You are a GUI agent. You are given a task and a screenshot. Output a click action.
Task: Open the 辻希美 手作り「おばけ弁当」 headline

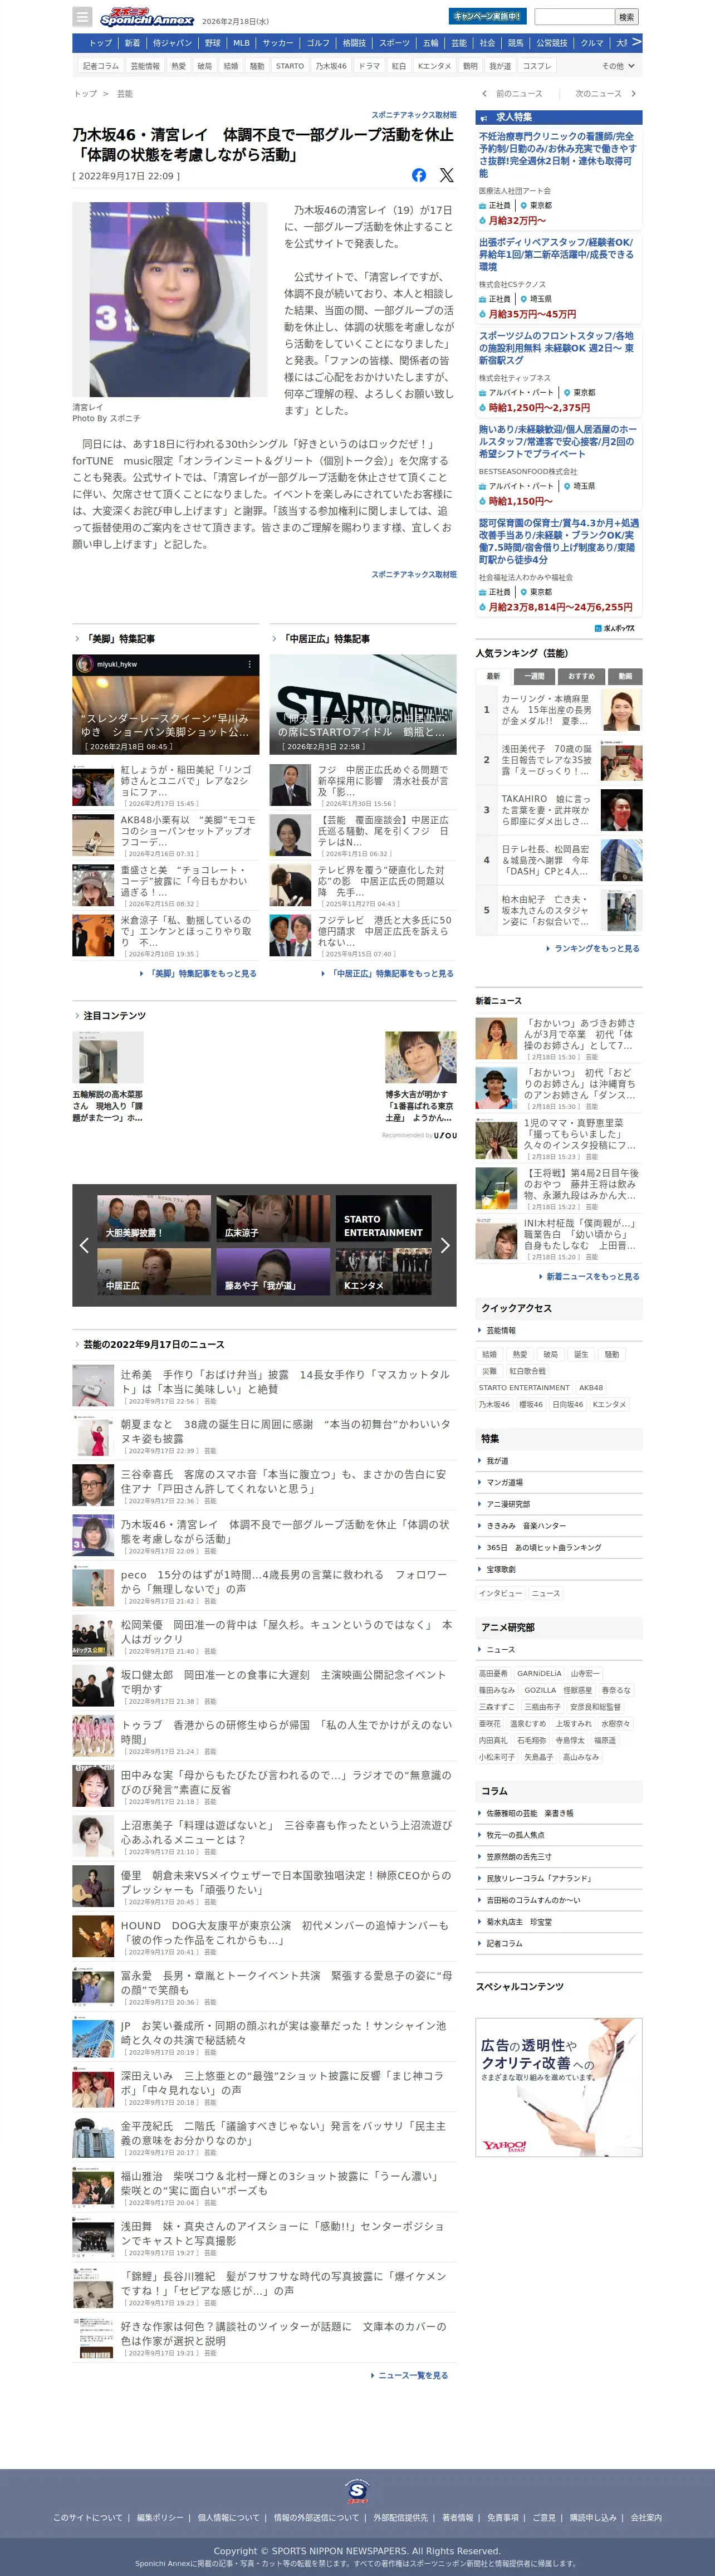click(x=285, y=1382)
